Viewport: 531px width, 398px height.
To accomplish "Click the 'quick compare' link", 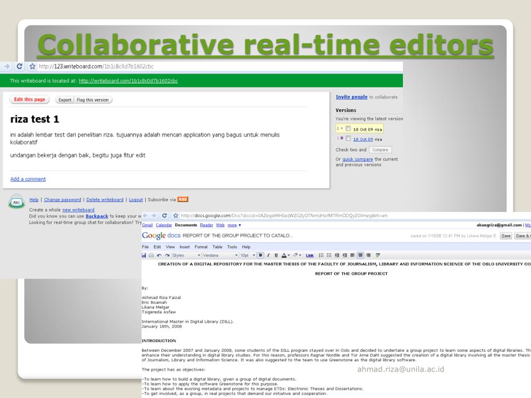I will [x=358, y=159].
